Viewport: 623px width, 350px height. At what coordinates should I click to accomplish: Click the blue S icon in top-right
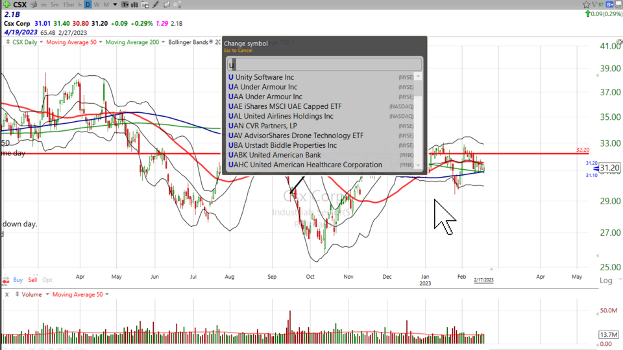tap(610, 5)
